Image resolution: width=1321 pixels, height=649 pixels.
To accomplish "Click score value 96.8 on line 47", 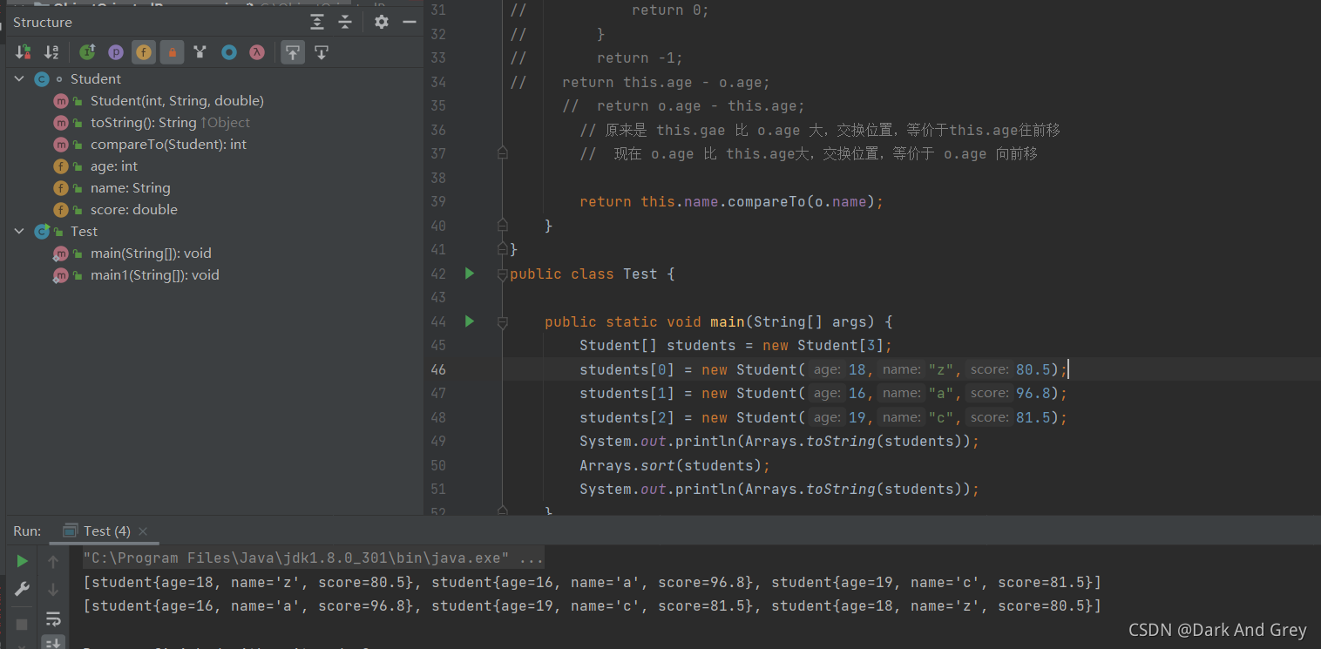I will click(x=1033, y=394).
